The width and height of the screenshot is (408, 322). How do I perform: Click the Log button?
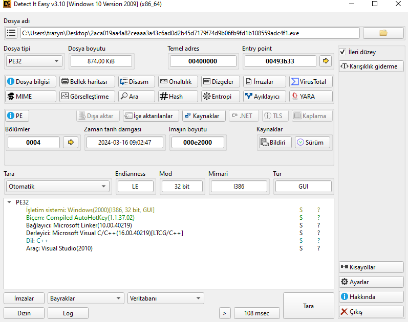pos(68,313)
